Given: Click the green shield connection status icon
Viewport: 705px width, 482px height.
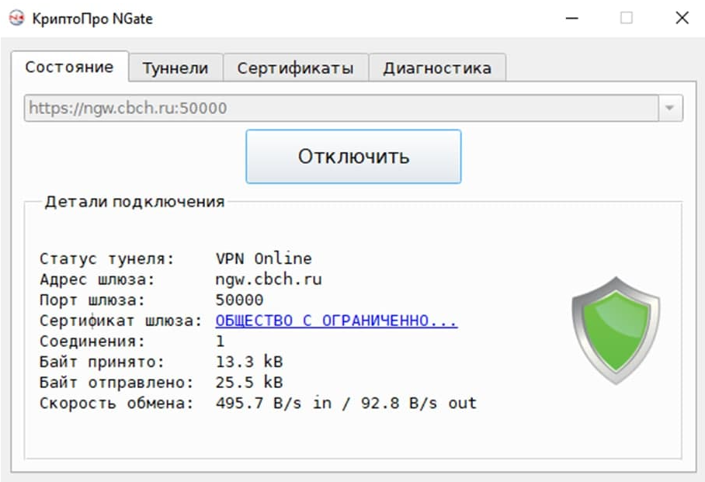Looking at the screenshot, I should [616, 331].
